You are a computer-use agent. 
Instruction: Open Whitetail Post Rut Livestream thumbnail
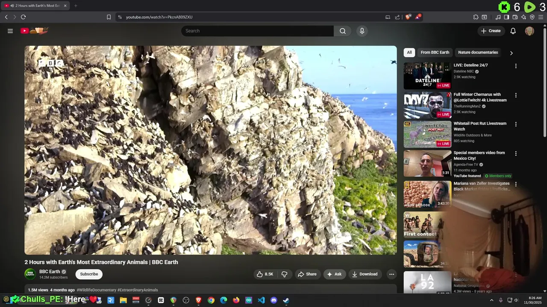[427, 134]
